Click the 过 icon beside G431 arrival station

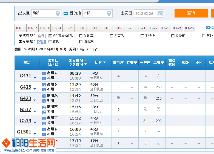tap(44, 78)
